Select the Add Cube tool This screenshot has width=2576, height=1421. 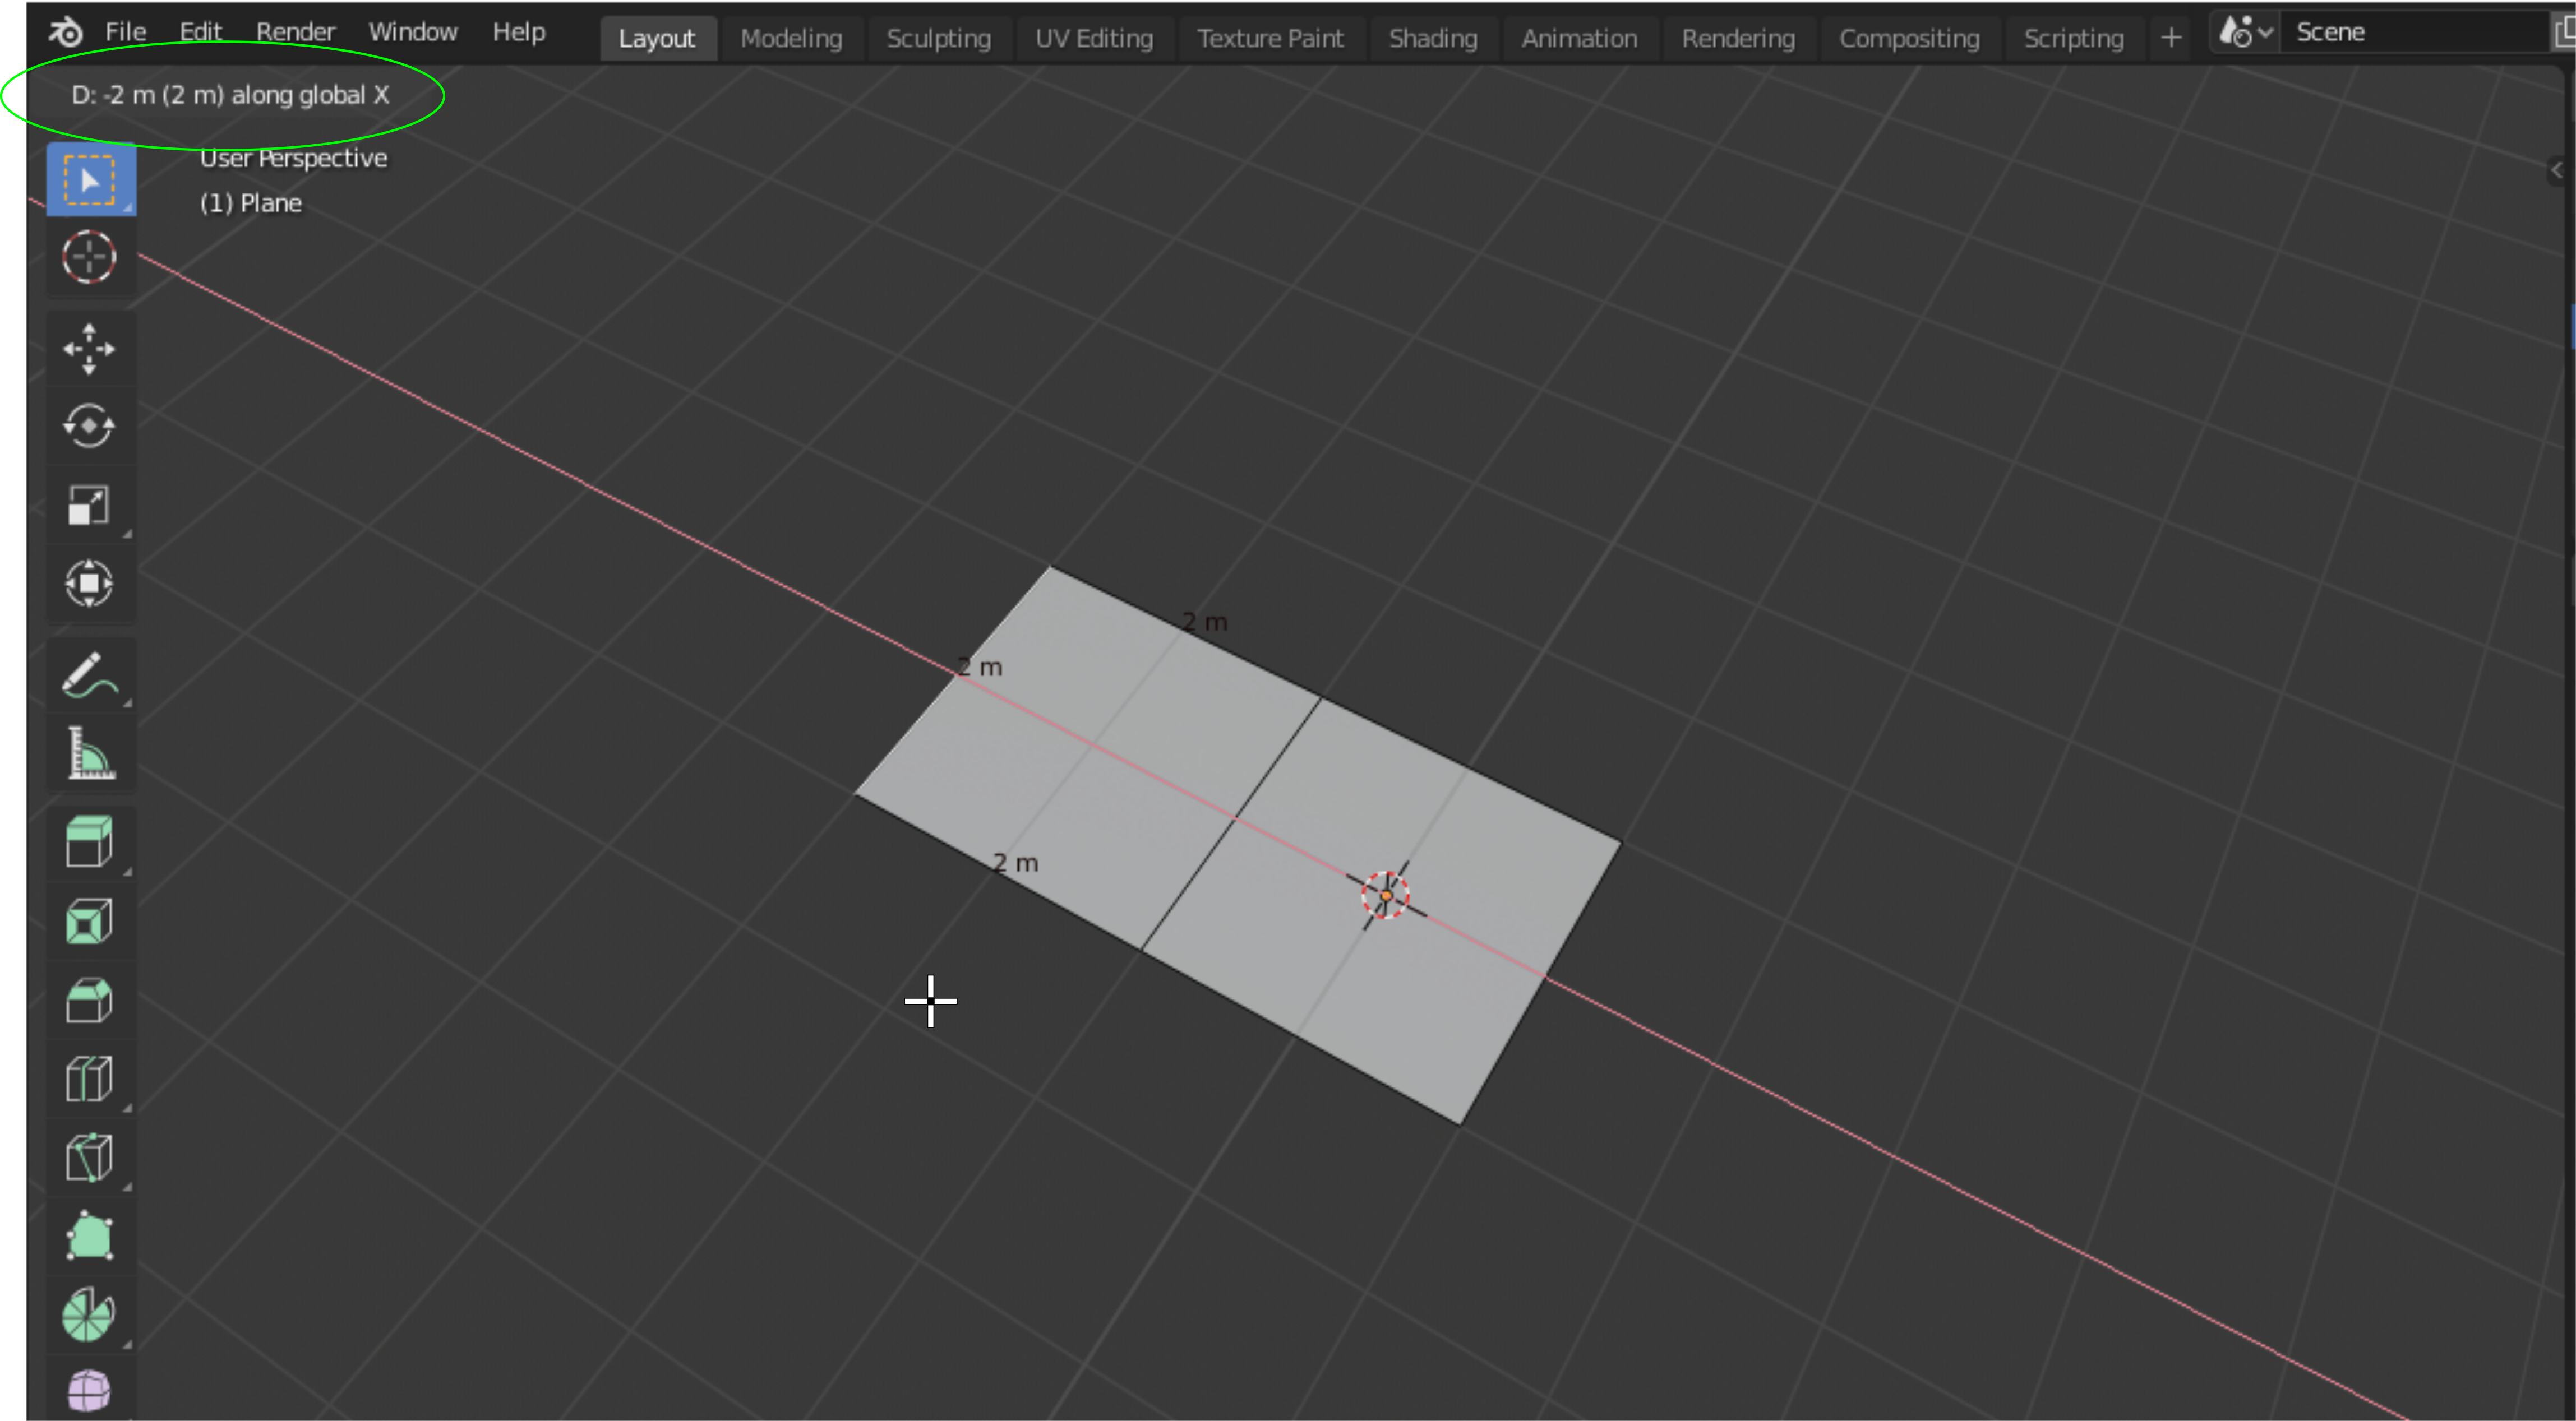[90, 842]
